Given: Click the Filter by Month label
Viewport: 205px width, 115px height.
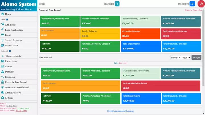Looking at the screenshot, I should tap(45, 57).
